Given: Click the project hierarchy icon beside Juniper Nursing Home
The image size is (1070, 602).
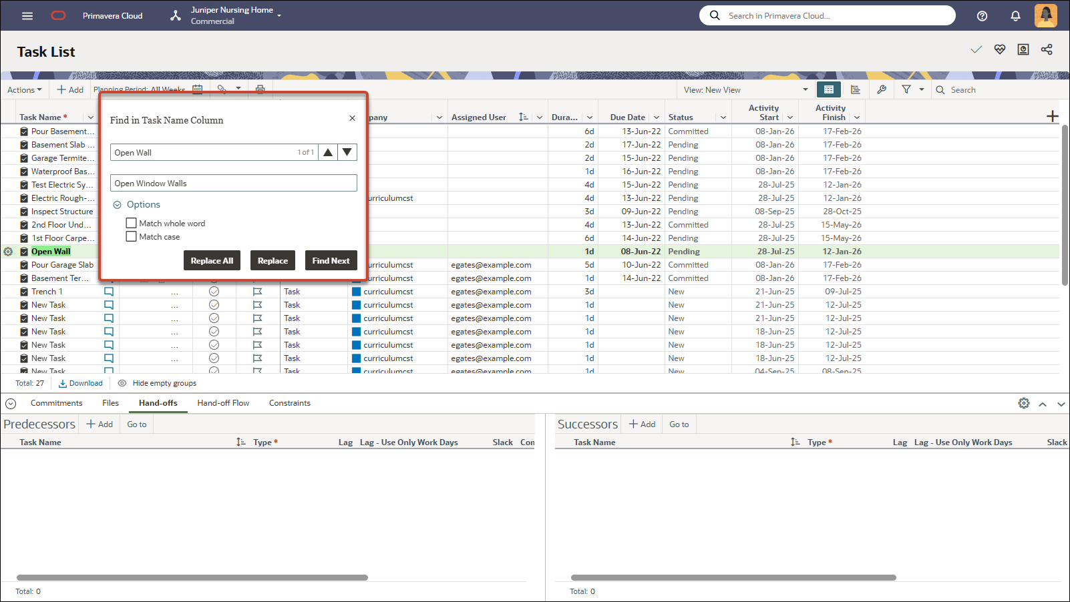Looking at the screenshot, I should tap(176, 15).
